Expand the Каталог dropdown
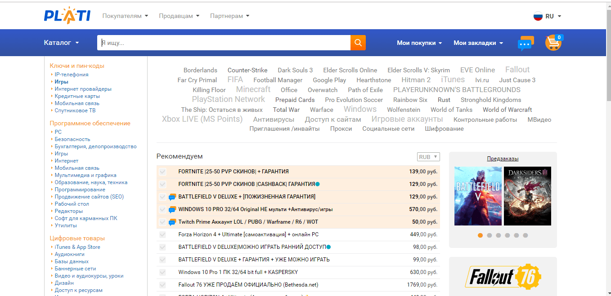Image resolution: width=611 pixels, height=296 pixels. tap(61, 43)
